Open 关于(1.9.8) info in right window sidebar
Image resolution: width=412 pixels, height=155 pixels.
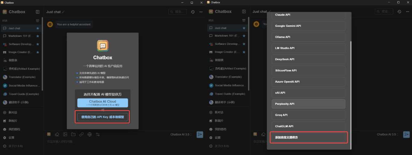coord(211,146)
